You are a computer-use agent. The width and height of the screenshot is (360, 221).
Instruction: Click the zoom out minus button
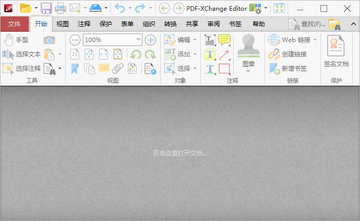point(75,40)
